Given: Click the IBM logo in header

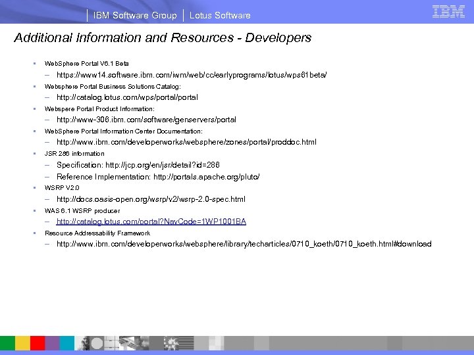Looking at the screenshot, I should coord(448,12).
